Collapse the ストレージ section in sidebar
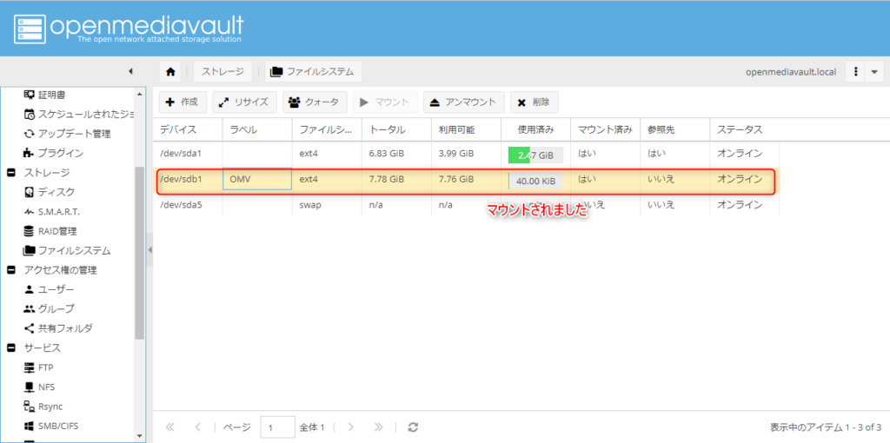 click(11, 172)
